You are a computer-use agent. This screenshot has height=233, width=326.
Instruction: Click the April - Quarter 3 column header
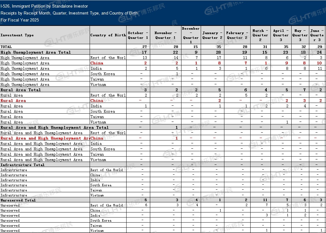(281, 35)
